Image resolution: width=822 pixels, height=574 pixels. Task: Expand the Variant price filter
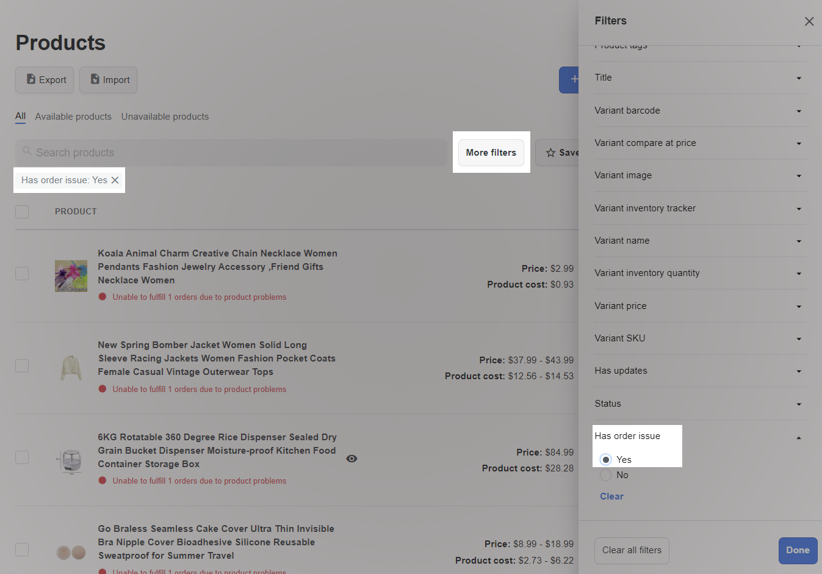coord(700,306)
